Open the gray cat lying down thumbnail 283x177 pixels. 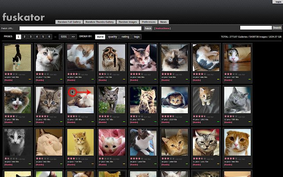(x=237, y=100)
